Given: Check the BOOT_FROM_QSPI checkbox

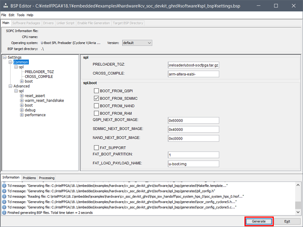Looking at the screenshot, I should (x=96, y=91).
